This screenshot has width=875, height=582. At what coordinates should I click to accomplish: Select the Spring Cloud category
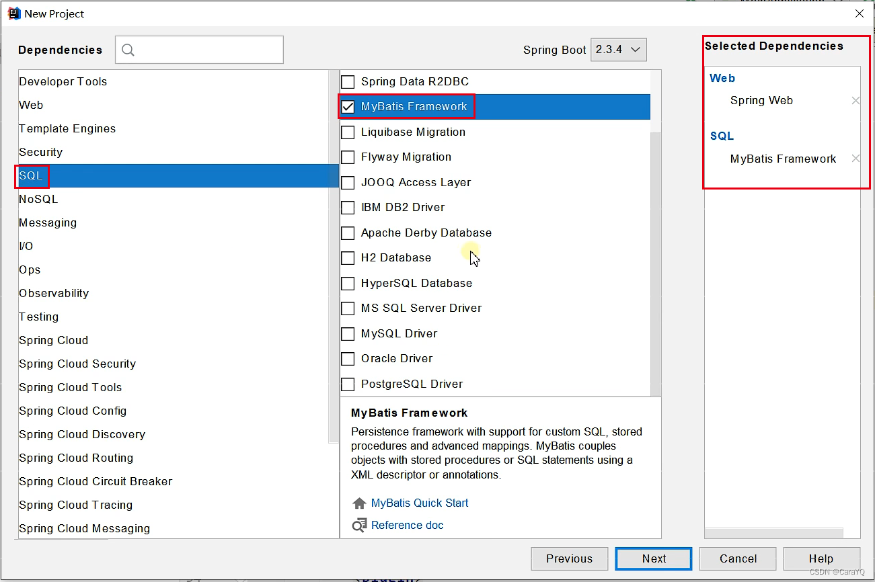(174, 341)
